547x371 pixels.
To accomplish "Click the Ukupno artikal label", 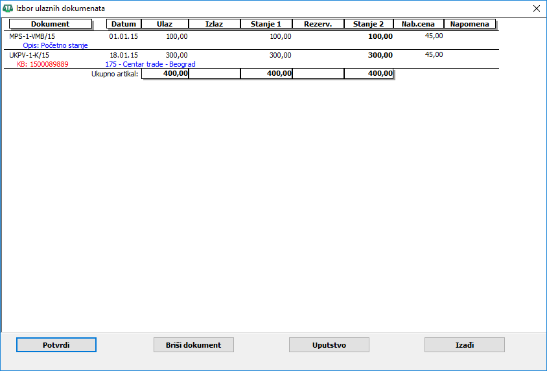I will 115,74.
